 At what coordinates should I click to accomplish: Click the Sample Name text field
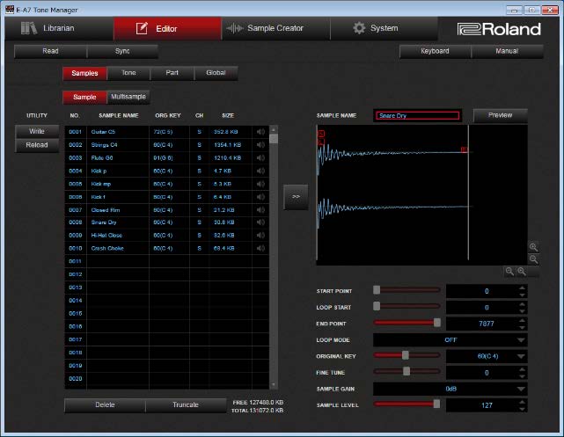(x=417, y=115)
